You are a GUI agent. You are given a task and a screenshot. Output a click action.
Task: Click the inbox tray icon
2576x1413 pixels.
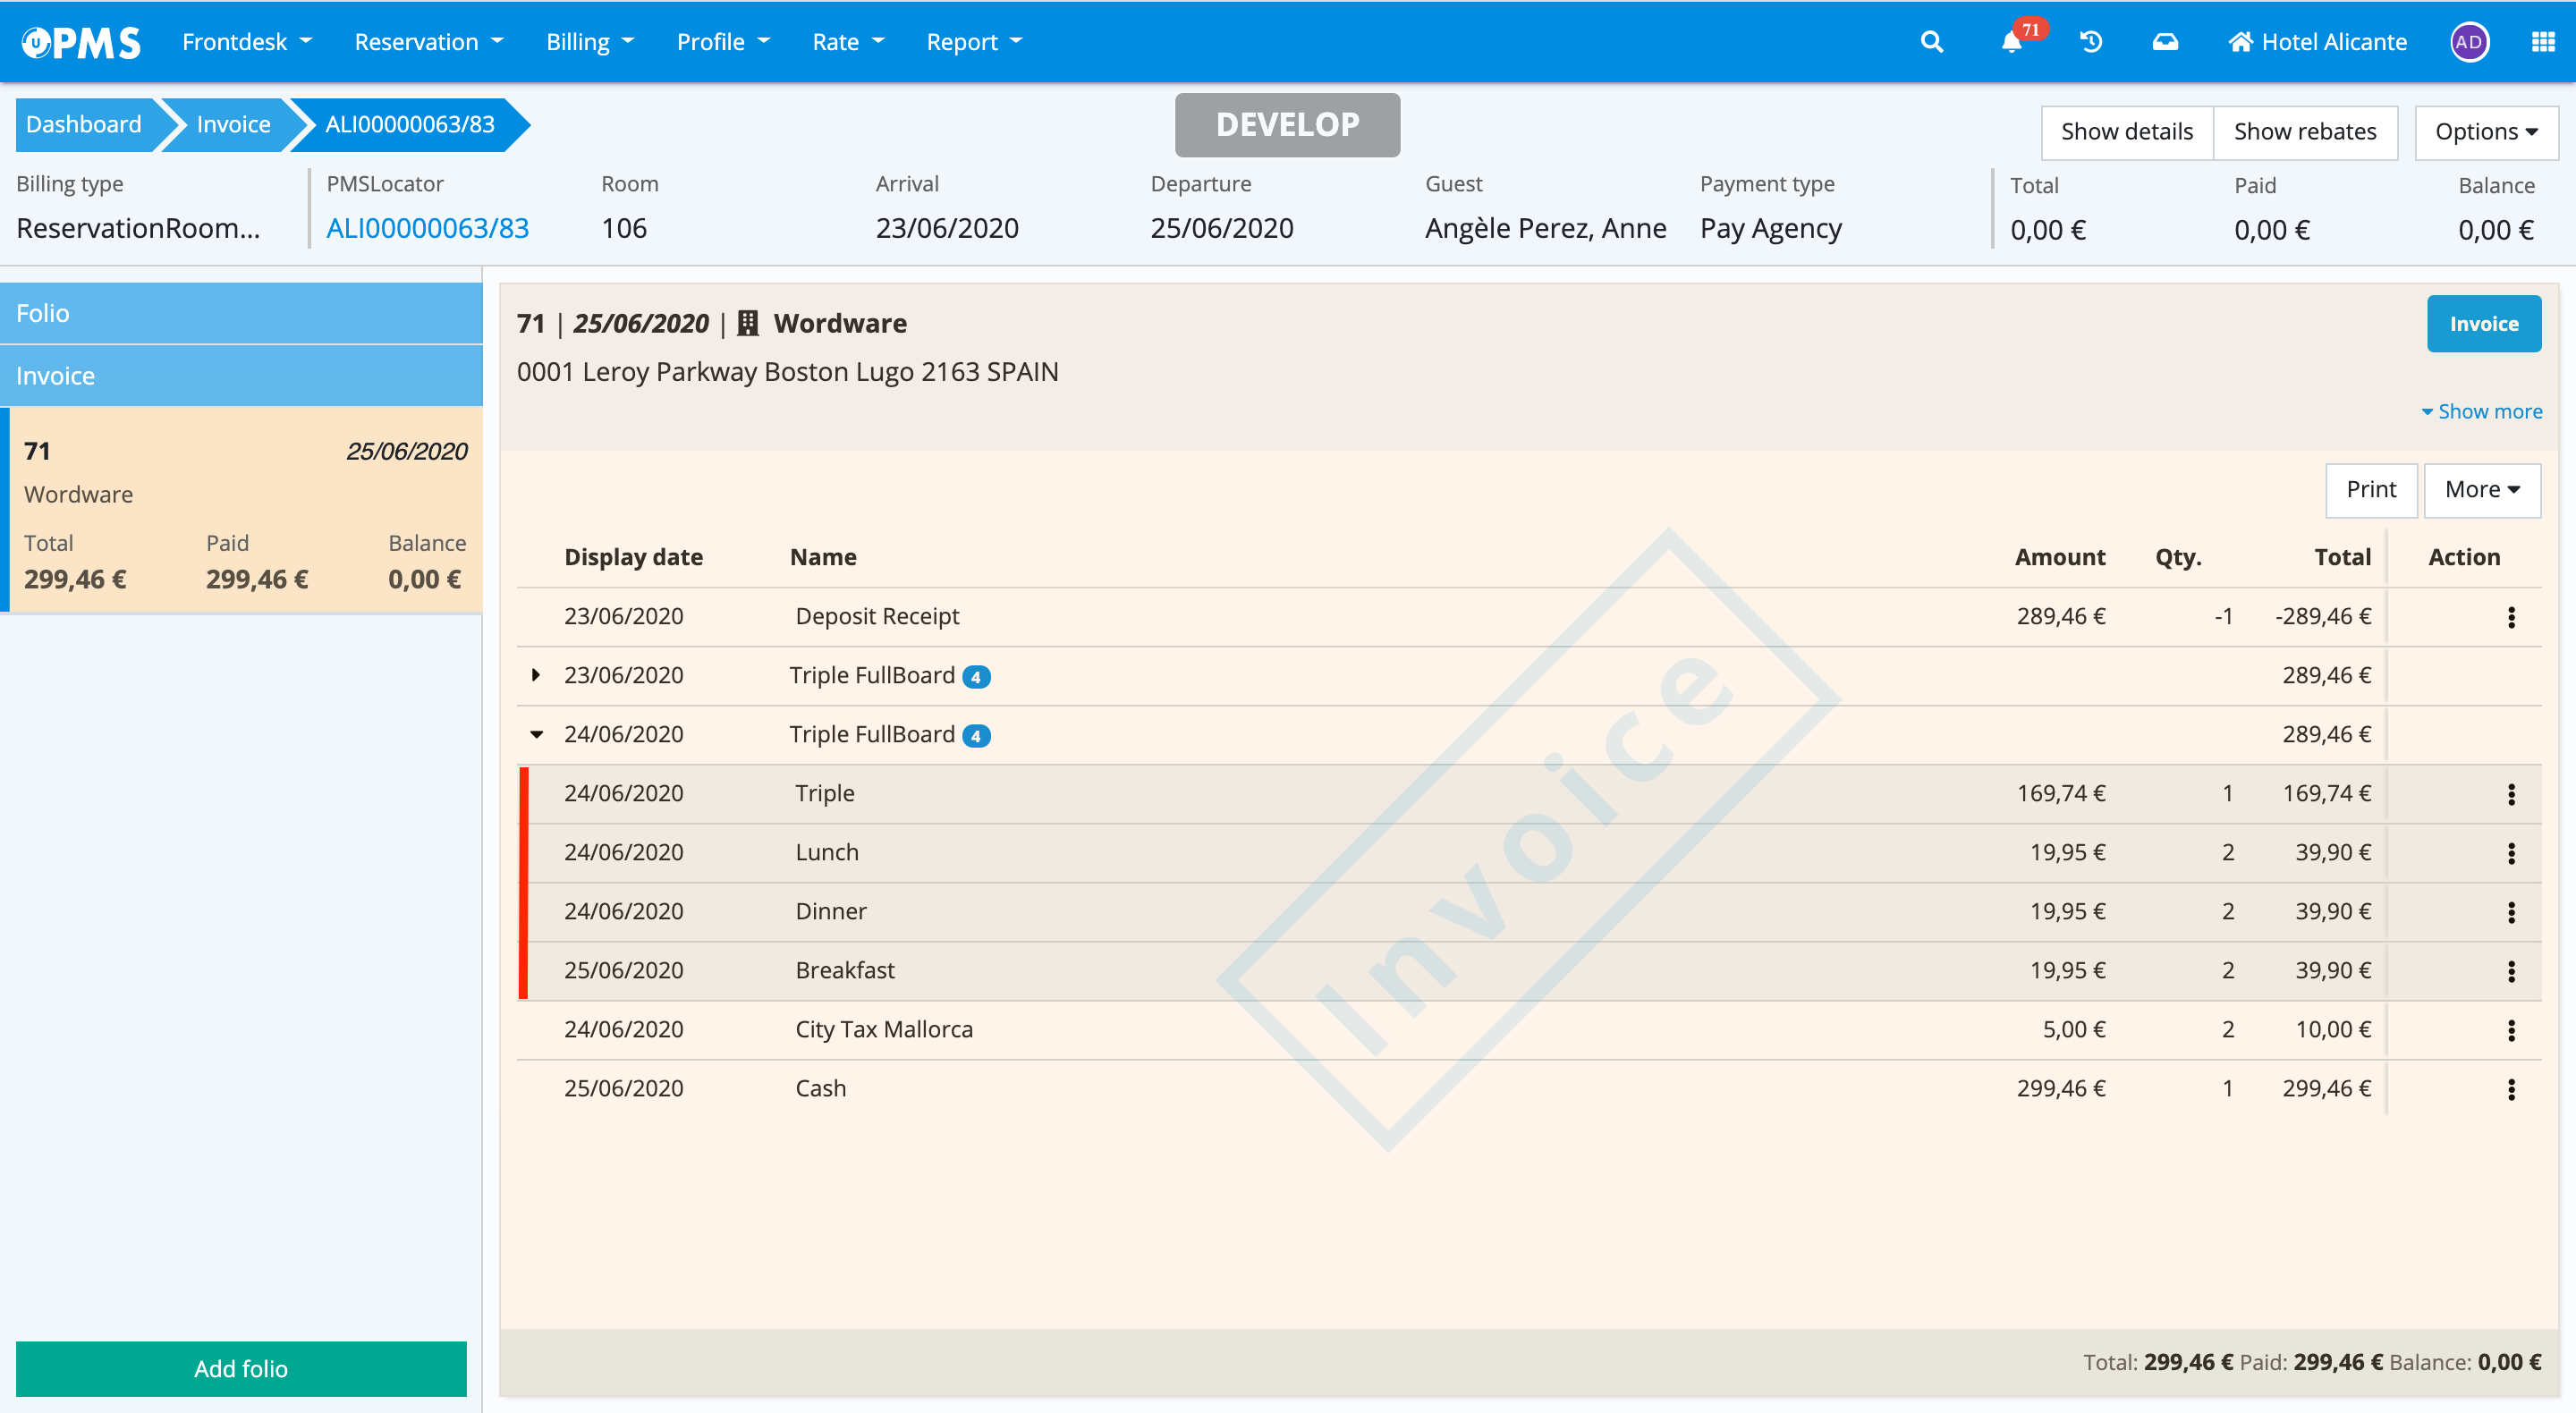pos(2165,42)
